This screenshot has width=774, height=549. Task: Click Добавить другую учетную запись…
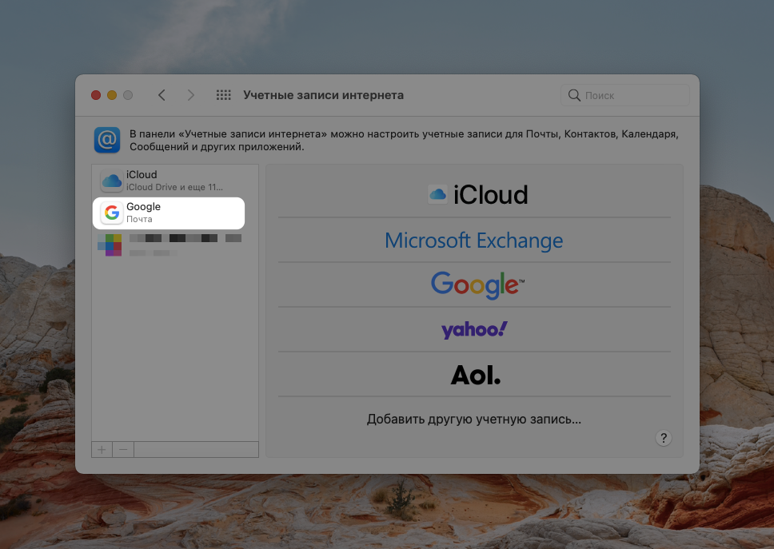pos(474,420)
